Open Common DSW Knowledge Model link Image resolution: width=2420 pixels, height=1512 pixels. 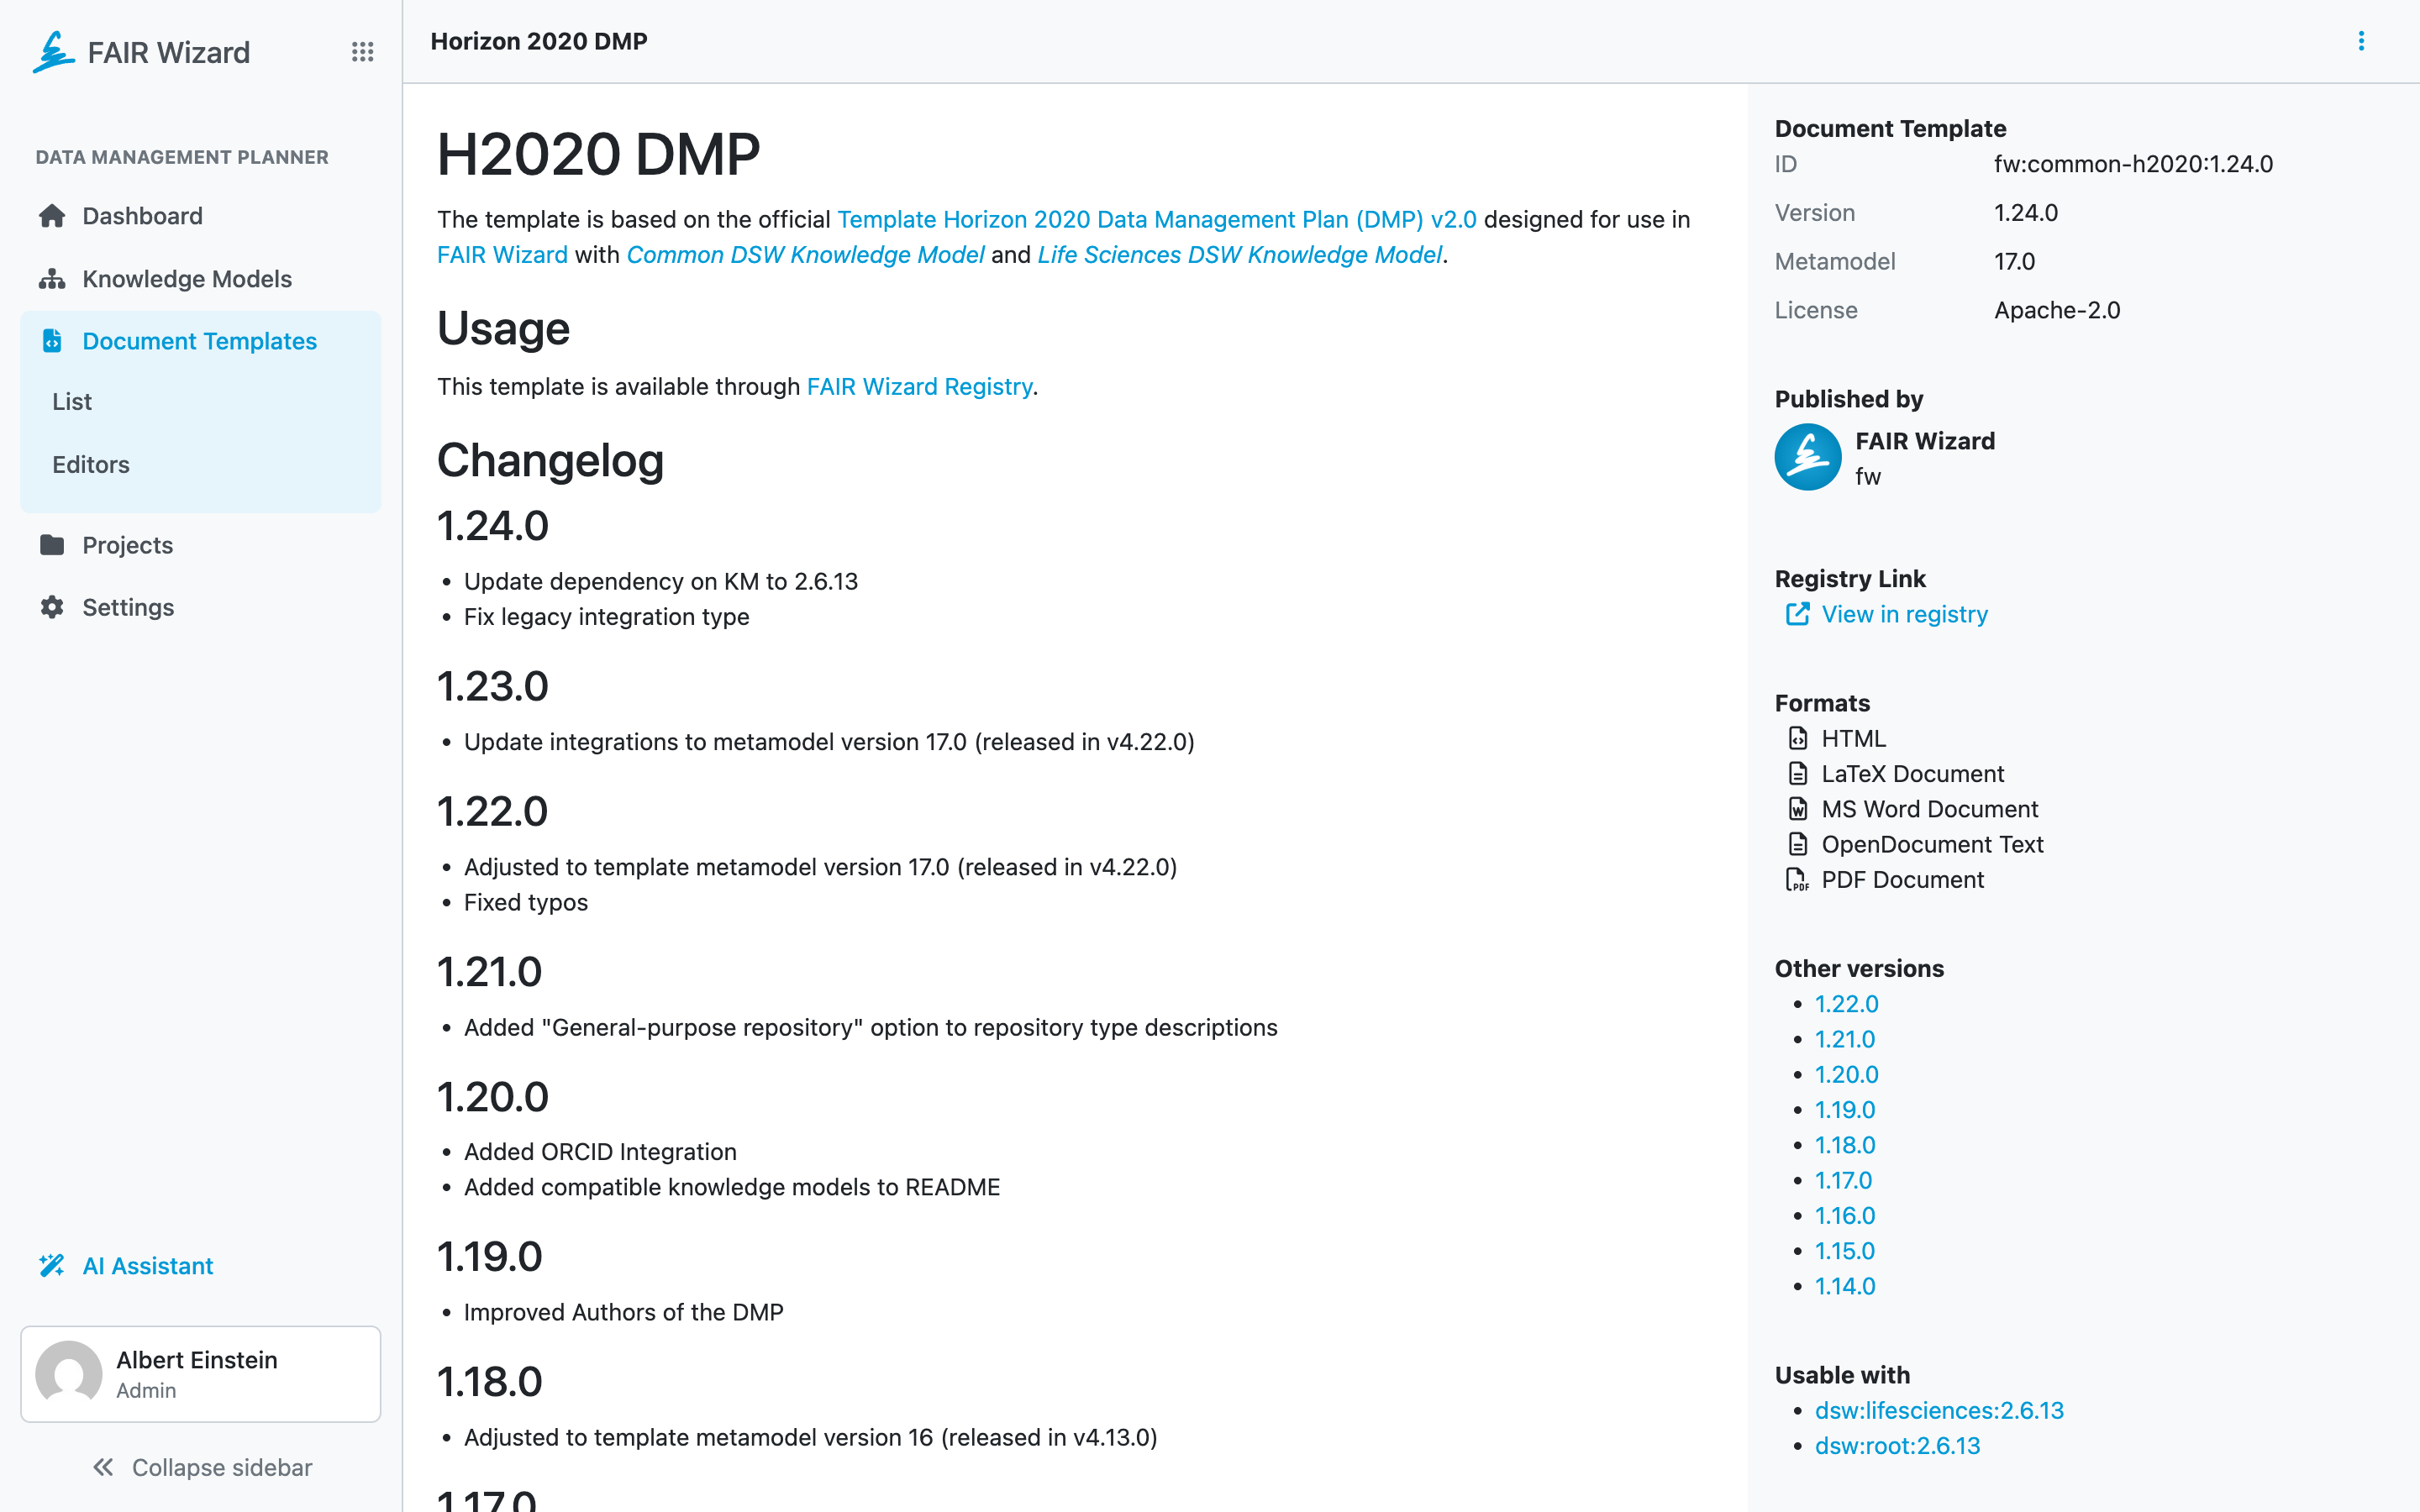click(805, 255)
